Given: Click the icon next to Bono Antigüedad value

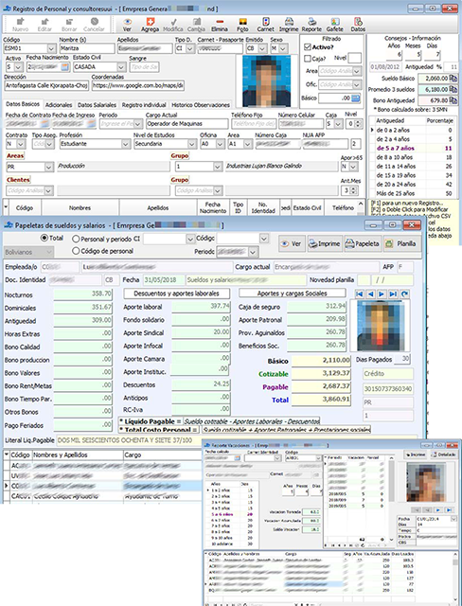Looking at the screenshot, I should tap(453, 100).
